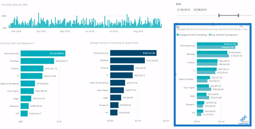This screenshot has height=129, width=255.
Task: Select the dark Facilities bar showing $124,364.02
Action: coord(127,61)
